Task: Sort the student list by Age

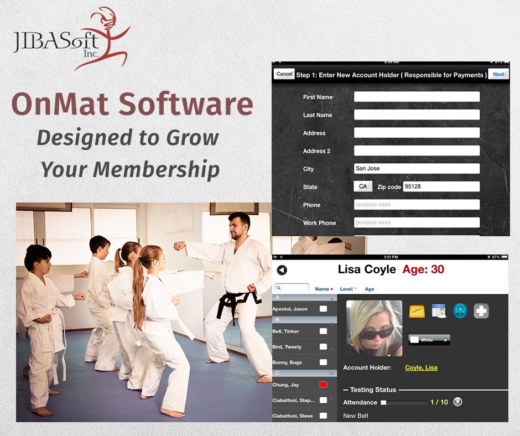Action: coord(371,289)
